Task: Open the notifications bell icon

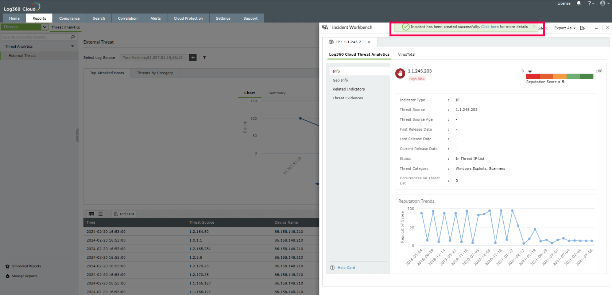Action: click(578, 3)
